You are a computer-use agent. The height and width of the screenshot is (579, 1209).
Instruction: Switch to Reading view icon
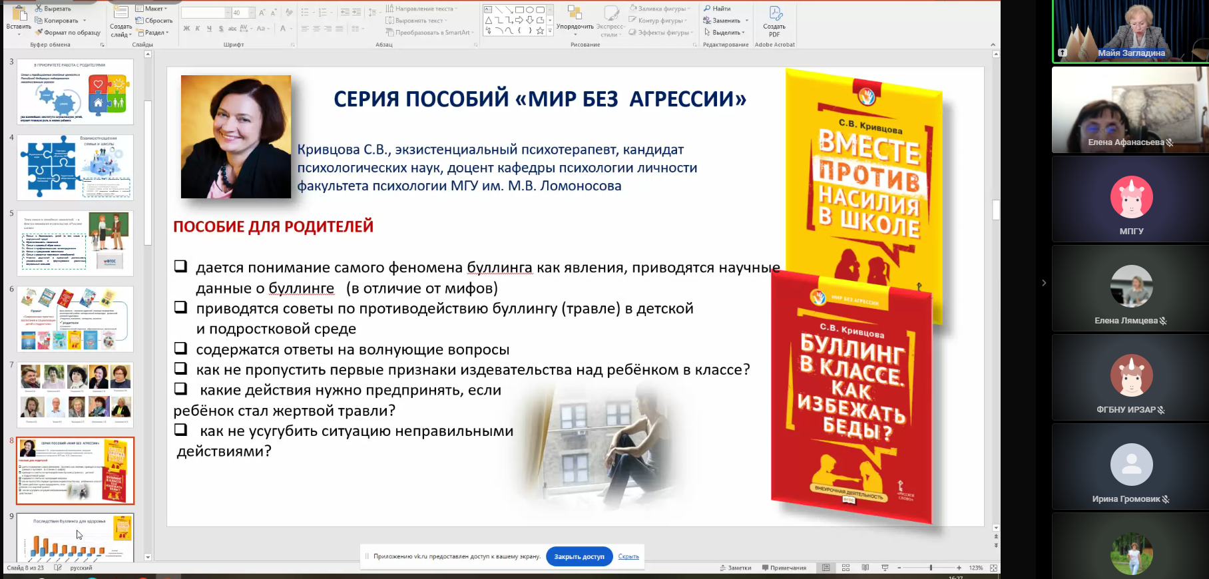(x=865, y=568)
